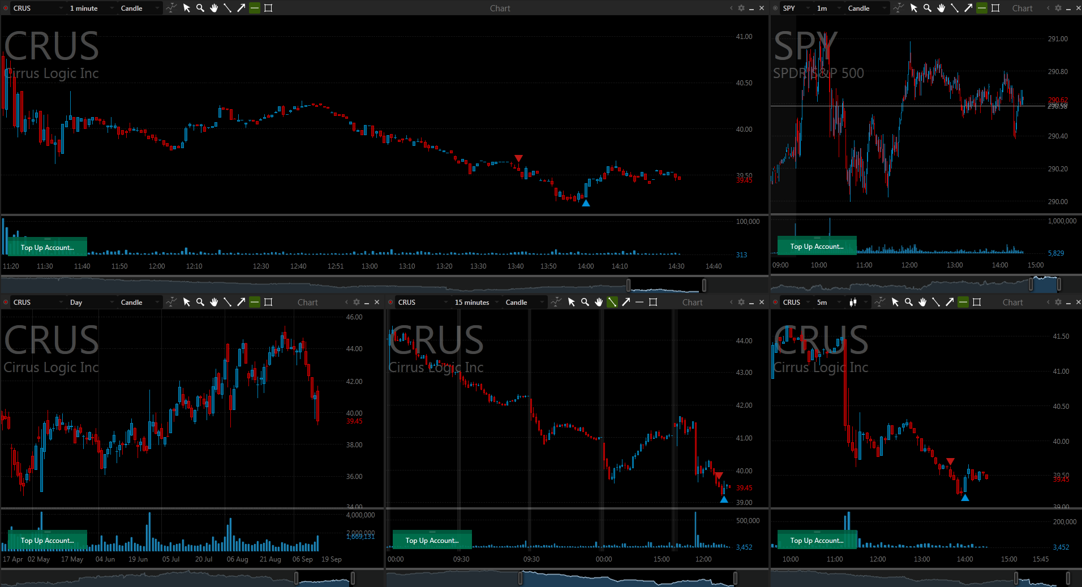Select zoom magnifier in CRUS 5m chart
This screenshot has width=1082, height=587.
point(909,302)
